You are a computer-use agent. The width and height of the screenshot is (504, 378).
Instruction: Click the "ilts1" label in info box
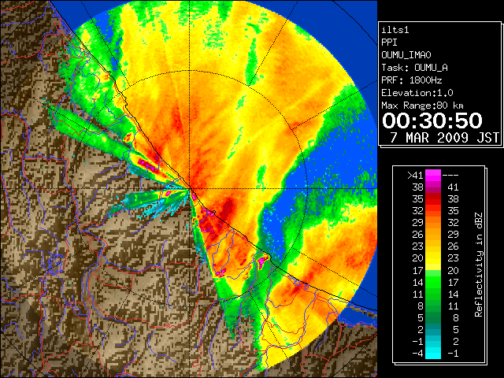(x=395, y=30)
